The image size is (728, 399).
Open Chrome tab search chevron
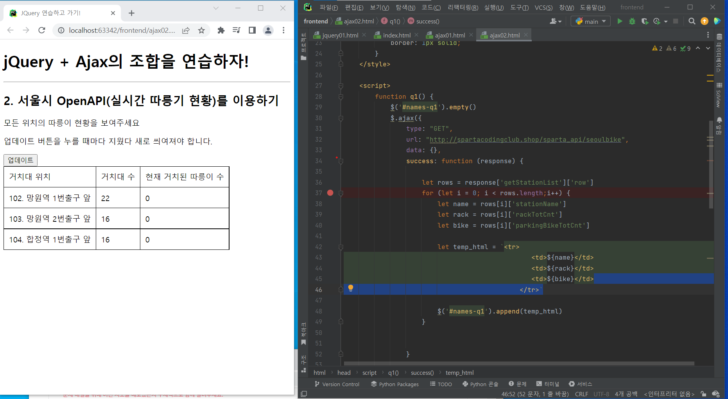click(x=216, y=8)
